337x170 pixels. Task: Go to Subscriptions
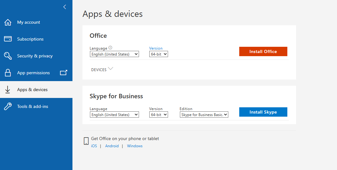coord(30,39)
